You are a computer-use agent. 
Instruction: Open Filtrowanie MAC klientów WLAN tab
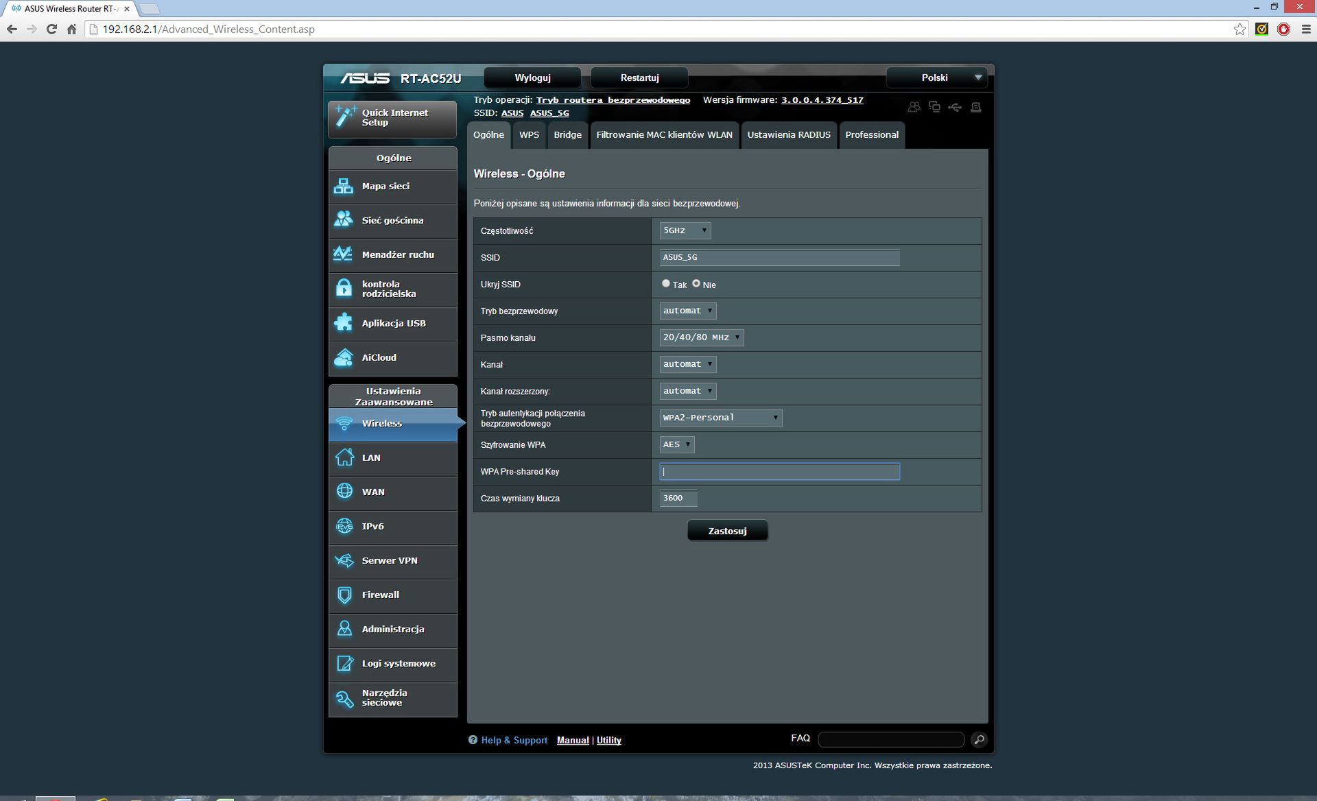(664, 135)
